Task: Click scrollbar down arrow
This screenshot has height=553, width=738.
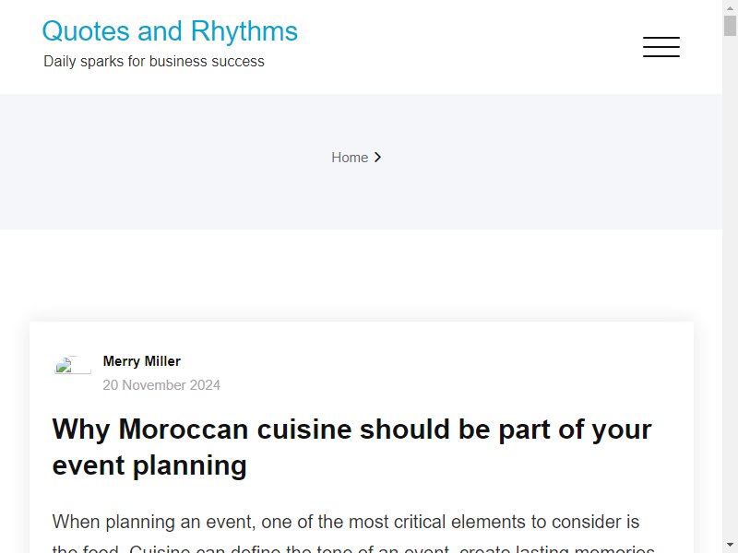Action: coord(730,546)
